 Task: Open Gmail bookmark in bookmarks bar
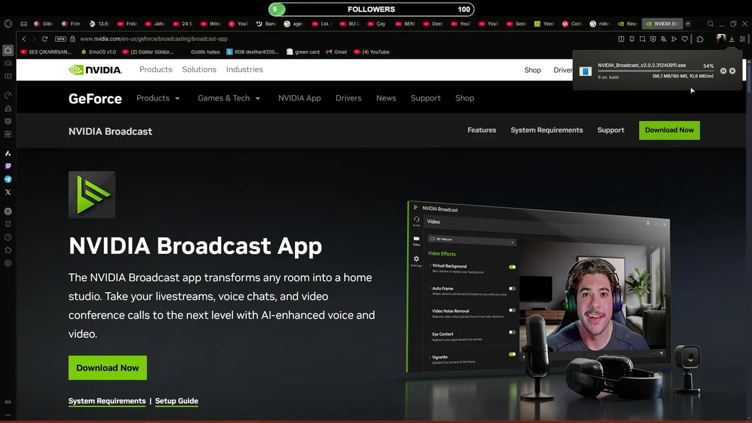click(337, 52)
